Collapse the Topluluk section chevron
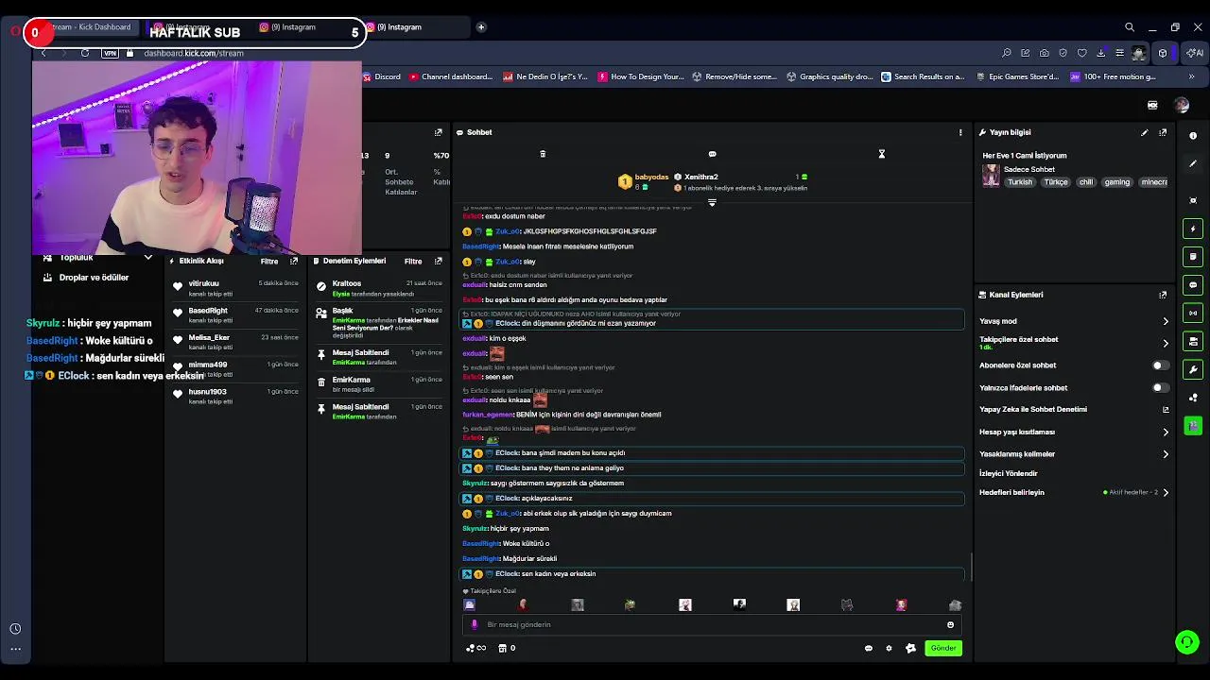Screen dimensions: 1210x680 [x=147, y=257]
